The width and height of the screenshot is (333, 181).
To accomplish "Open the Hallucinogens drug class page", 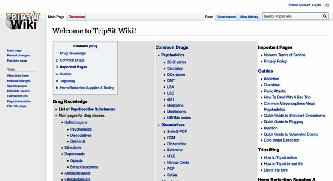I will 76,122.
